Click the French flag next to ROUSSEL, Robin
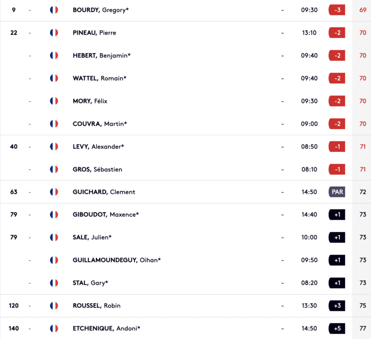 54,306
